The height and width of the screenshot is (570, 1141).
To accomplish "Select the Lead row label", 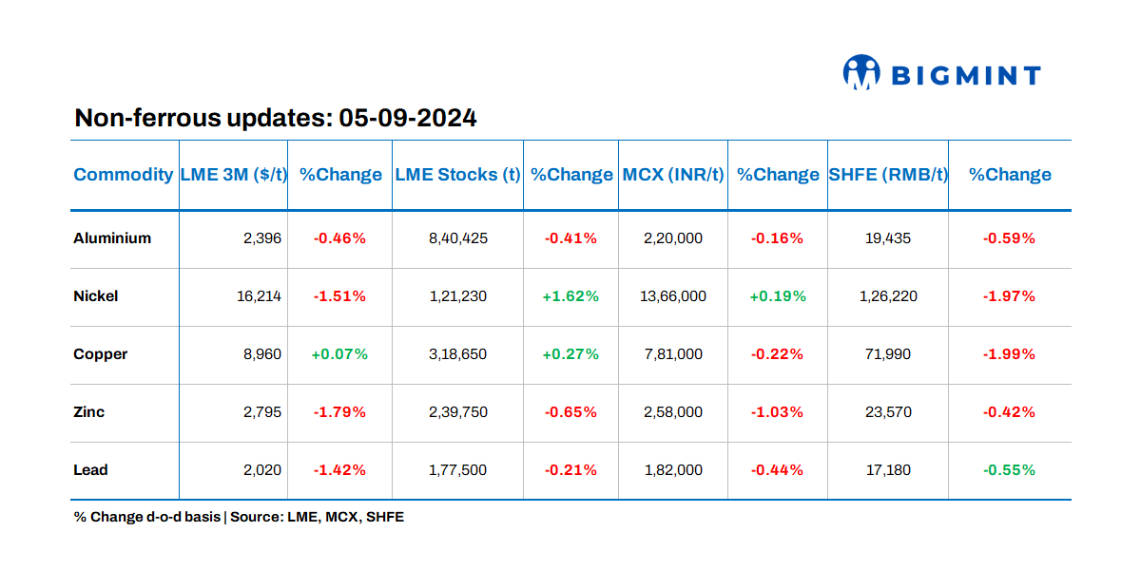I will point(90,470).
